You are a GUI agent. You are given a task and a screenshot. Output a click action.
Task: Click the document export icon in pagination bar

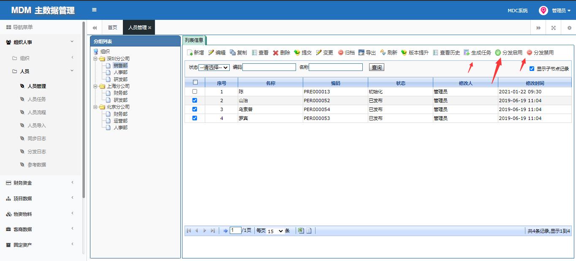(x=309, y=231)
